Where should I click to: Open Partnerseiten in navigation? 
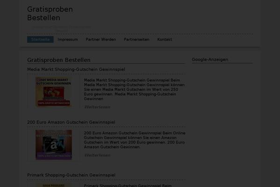coord(137,39)
